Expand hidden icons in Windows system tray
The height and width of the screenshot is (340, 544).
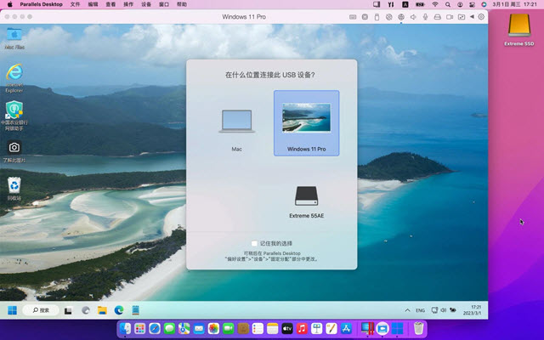[x=407, y=310]
